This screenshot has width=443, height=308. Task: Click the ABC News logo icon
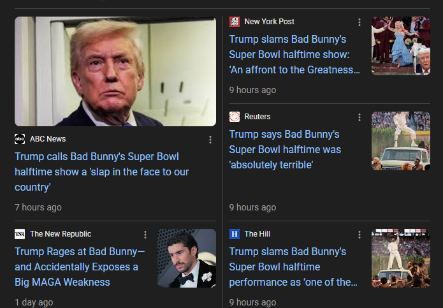click(20, 139)
